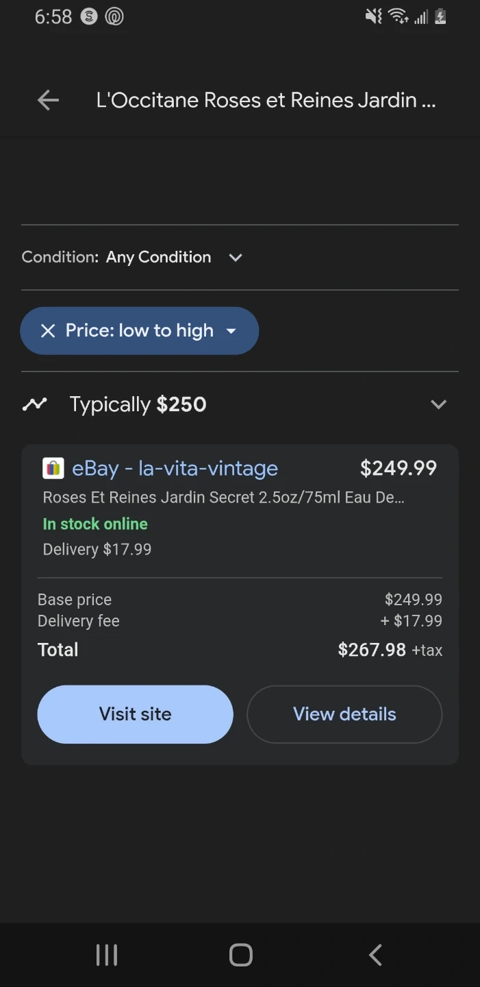Viewport: 480px width, 987px height.
Task: Open the eBay - la-vita-vintage seller link
Action: 175,468
